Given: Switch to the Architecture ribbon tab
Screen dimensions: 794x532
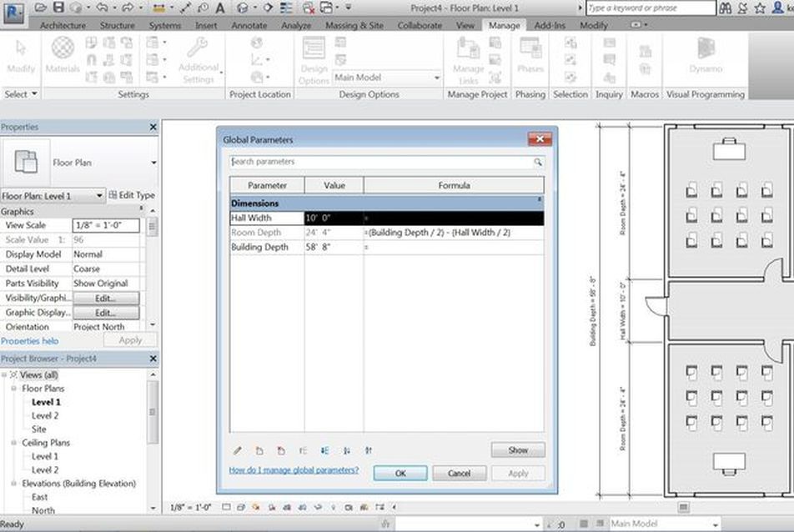Looking at the screenshot, I should coord(63,25).
